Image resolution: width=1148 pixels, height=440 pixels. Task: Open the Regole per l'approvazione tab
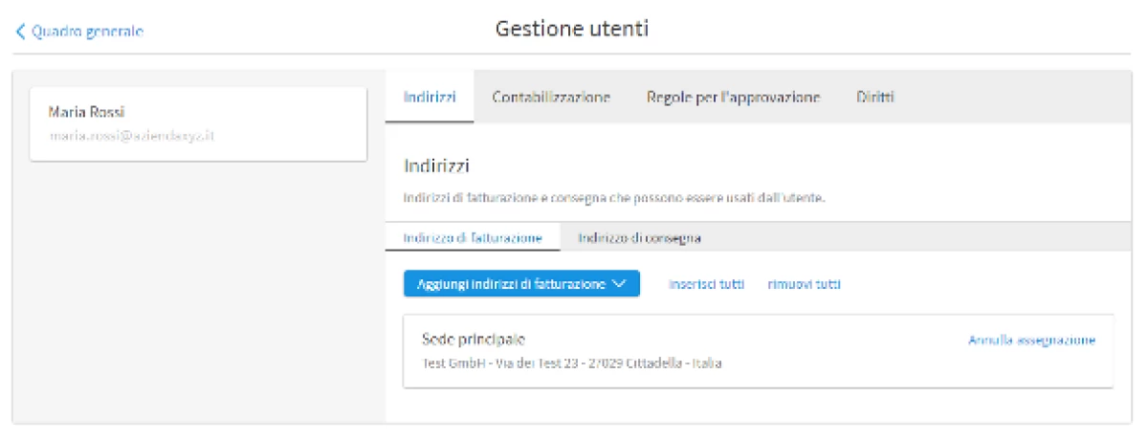[733, 97]
